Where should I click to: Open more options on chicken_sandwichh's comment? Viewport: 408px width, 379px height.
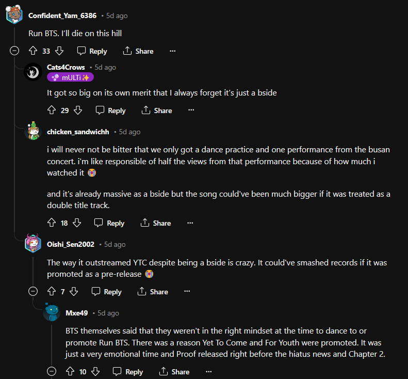(x=190, y=223)
